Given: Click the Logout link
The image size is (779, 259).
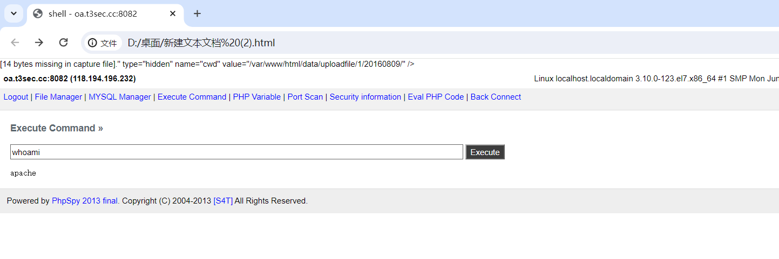Looking at the screenshot, I should click(x=16, y=97).
